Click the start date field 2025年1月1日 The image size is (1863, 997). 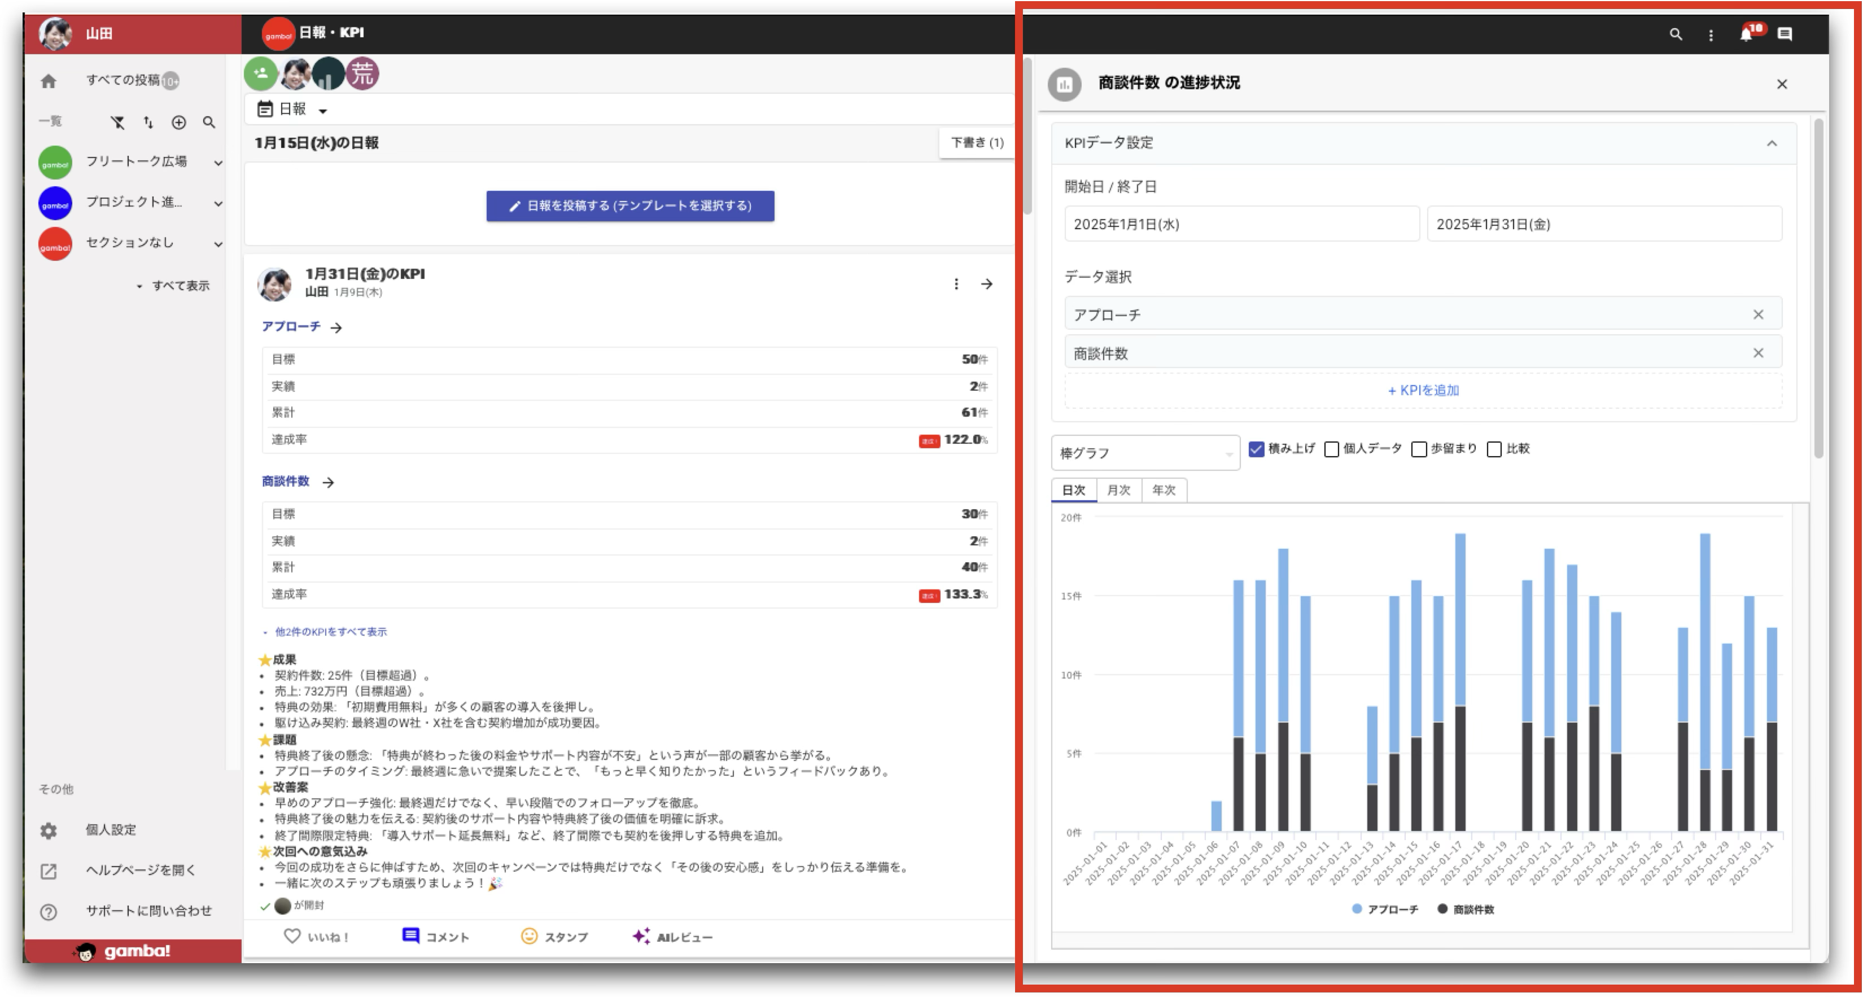coord(1242,224)
